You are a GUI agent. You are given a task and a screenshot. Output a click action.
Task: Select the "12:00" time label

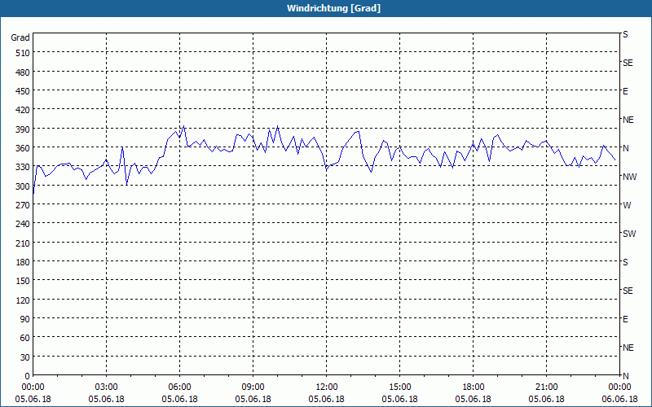point(327,387)
